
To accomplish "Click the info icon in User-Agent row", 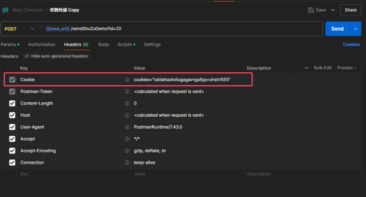I will 127,127.
